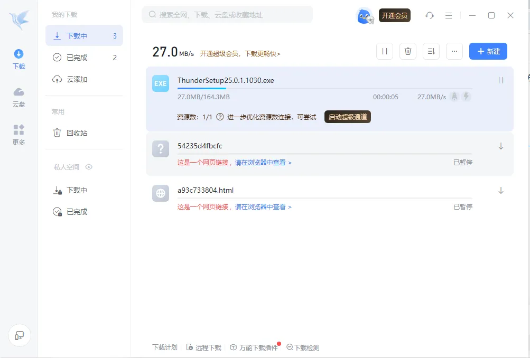Click the search box for 搜索全网
This screenshot has width=530, height=358.
click(227, 15)
